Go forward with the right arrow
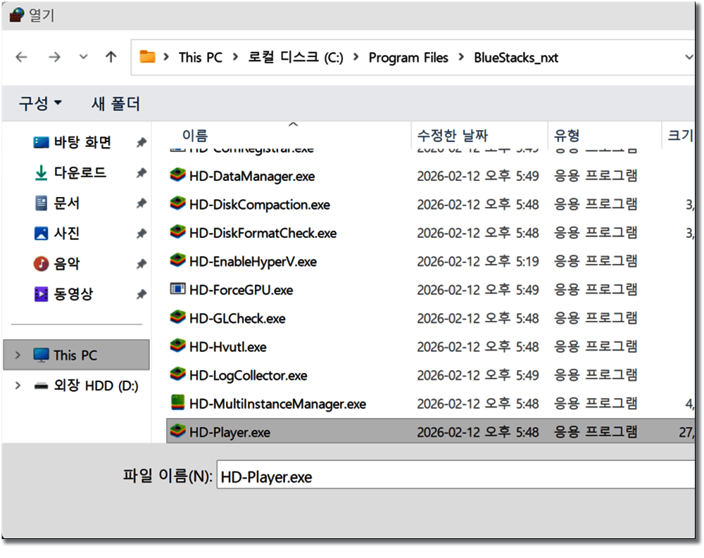The height and width of the screenshot is (558, 704). [x=54, y=57]
